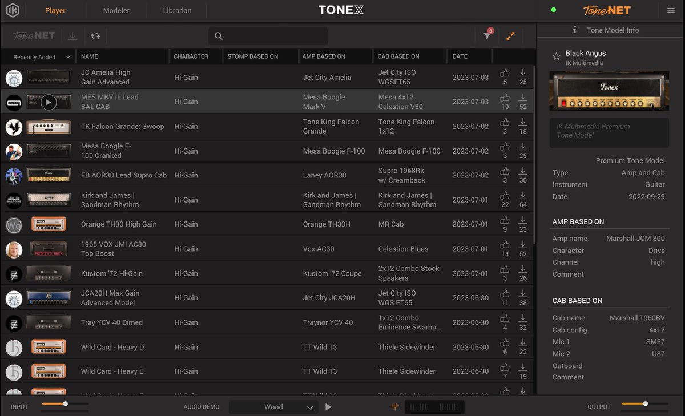685x416 pixels.
Task: Play the MES MKV III Lead BAL CAB preview
Action: coord(50,101)
